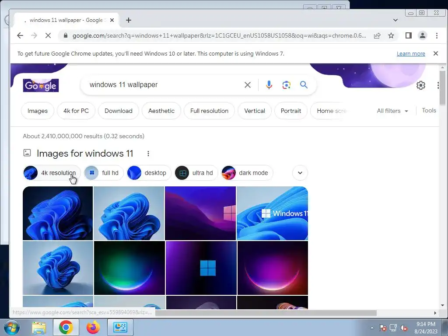Select the 4k for PC chip
The width and height of the screenshot is (448, 336).
(76, 111)
